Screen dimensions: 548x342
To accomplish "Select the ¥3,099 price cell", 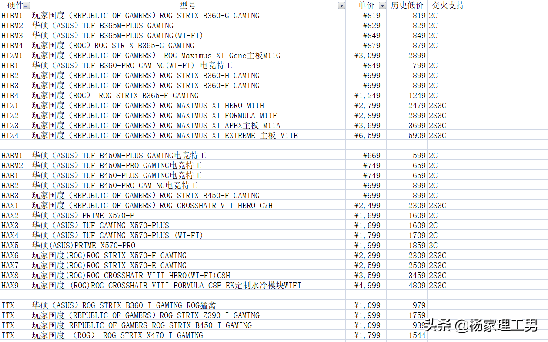I will click(366, 56).
